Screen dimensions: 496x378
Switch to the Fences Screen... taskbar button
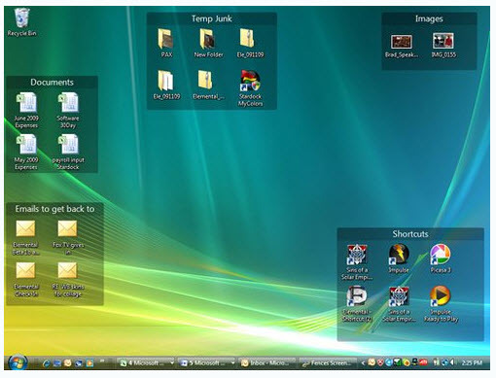click(328, 363)
